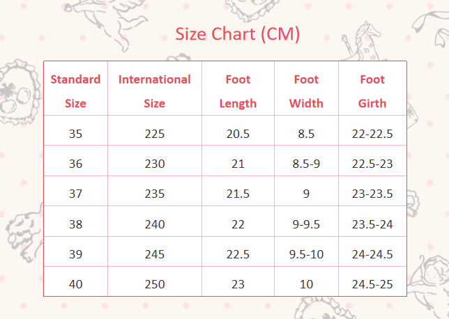Click standard size 35 cell
Image resolution: width=449 pixels, height=319 pixels.
coord(75,134)
